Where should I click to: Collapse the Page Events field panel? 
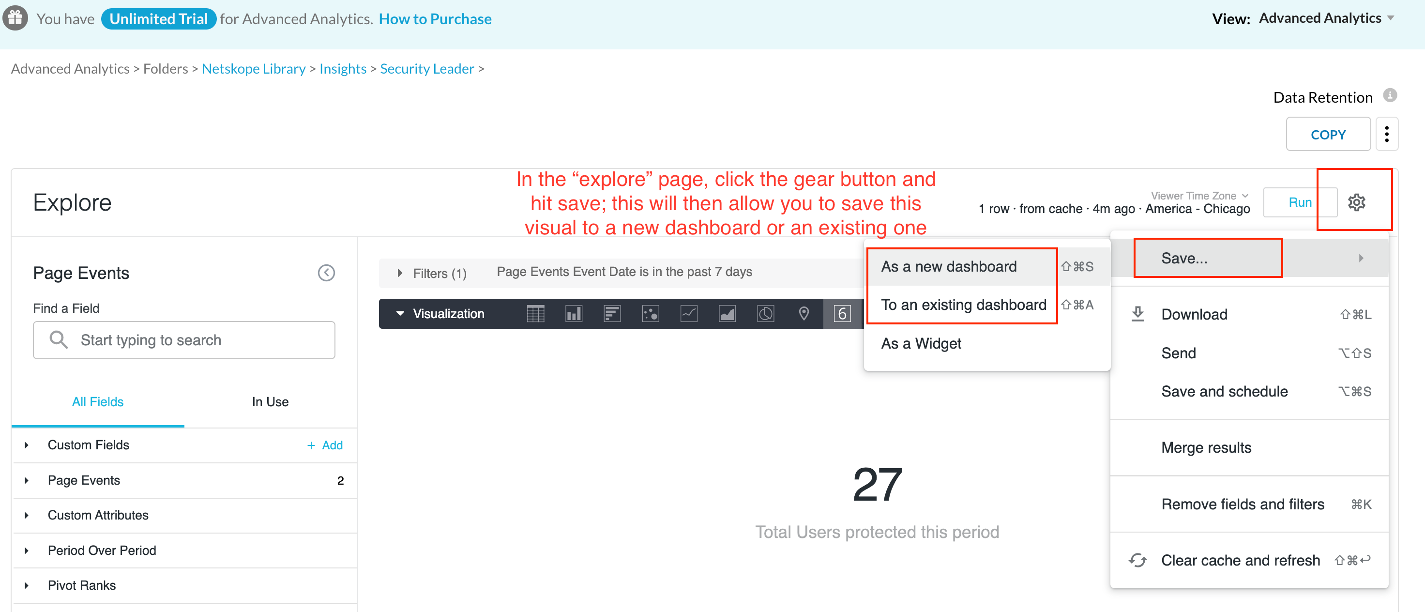pos(326,273)
